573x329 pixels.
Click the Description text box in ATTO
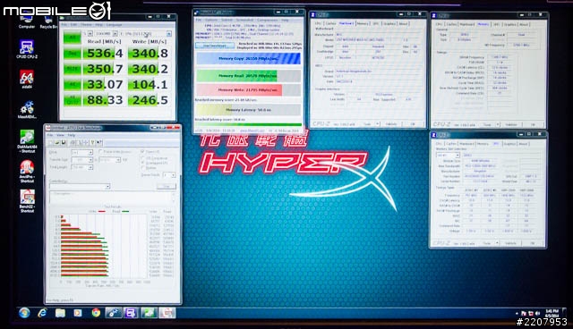point(110,198)
